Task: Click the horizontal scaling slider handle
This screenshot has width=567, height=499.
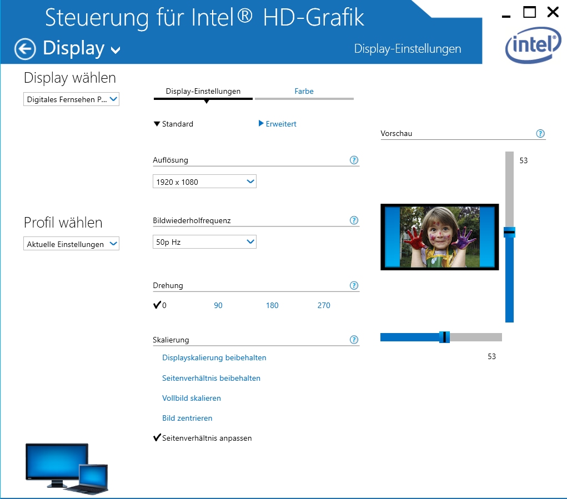Action: pyautogui.click(x=444, y=337)
